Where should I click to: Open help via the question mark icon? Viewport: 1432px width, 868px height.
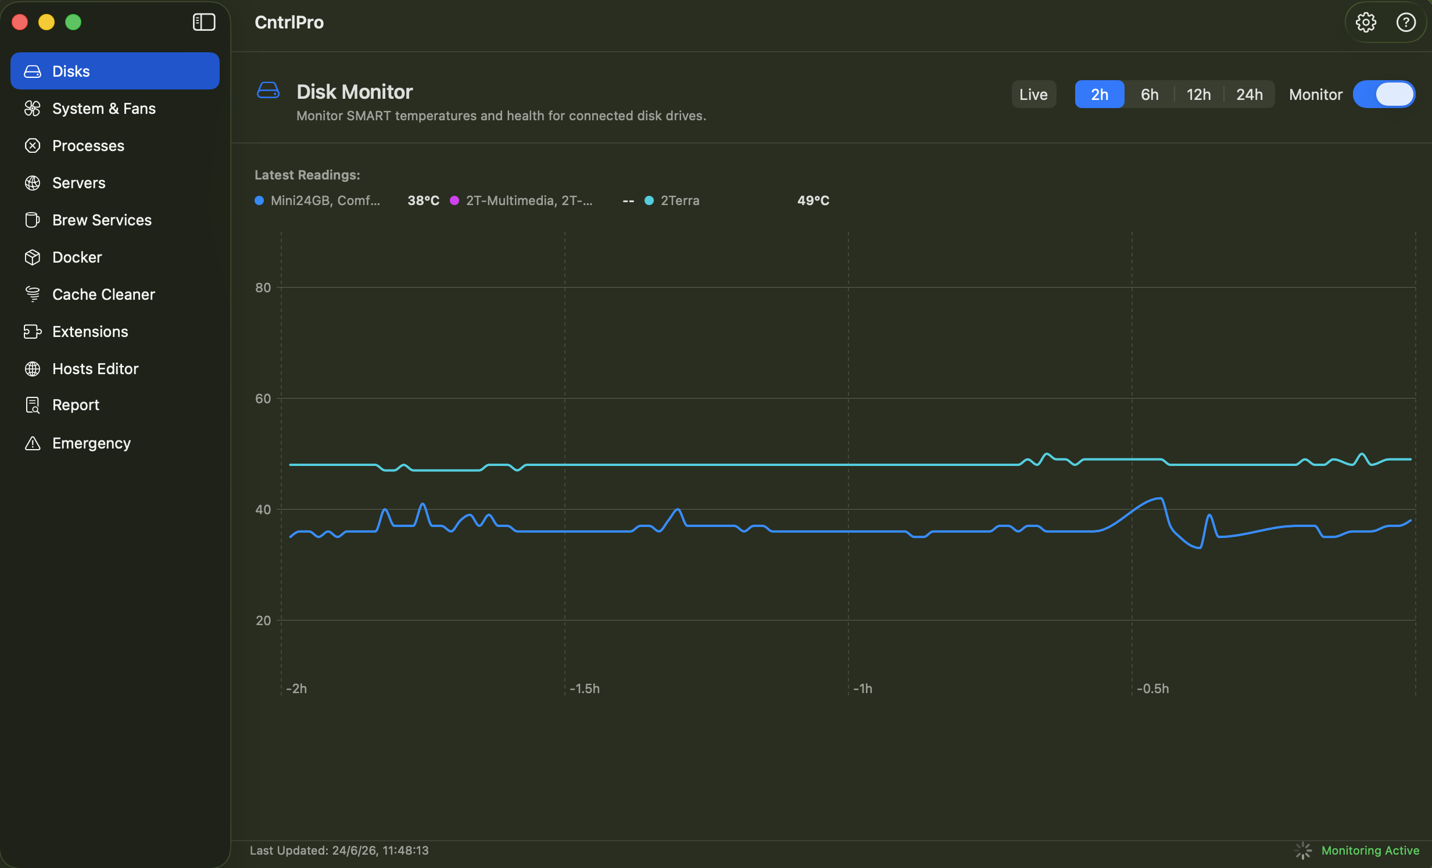click(1406, 22)
